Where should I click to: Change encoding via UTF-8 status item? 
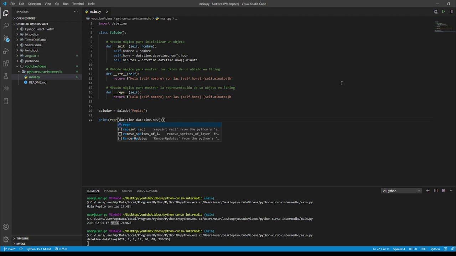pyautogui.click(x=413, y=249)
